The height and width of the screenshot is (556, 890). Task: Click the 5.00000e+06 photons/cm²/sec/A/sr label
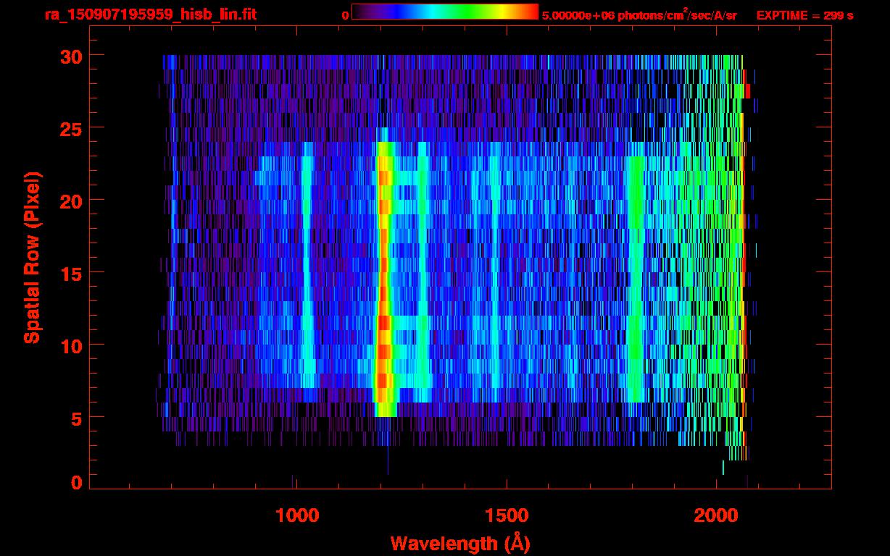point(639,14)
